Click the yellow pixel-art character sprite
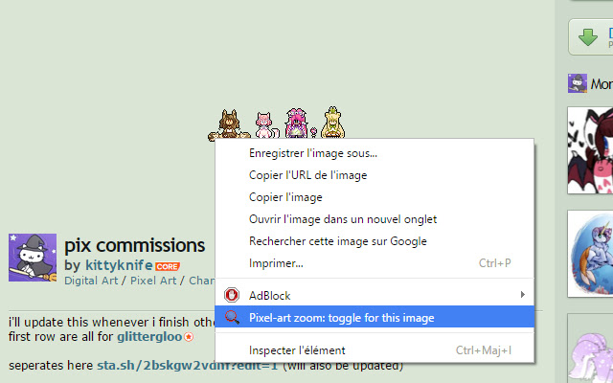The image size is (613, 383). coord(333,123)
